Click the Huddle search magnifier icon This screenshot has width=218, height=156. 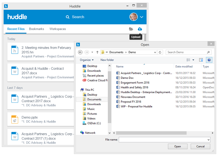click(68, 17)
